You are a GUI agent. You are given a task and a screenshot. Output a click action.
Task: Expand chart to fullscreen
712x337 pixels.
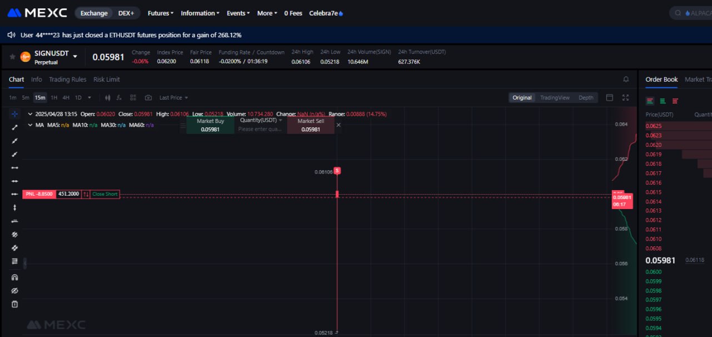point(626,97)
